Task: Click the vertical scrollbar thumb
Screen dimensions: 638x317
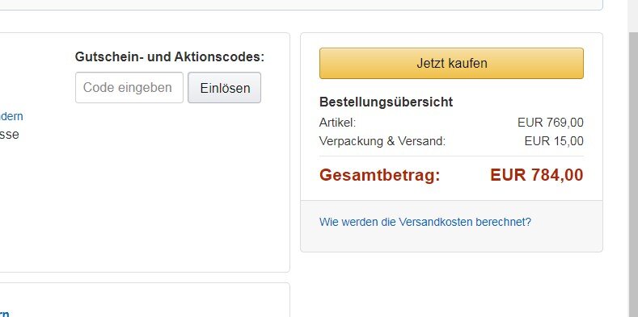Action: tap(633, 174)
